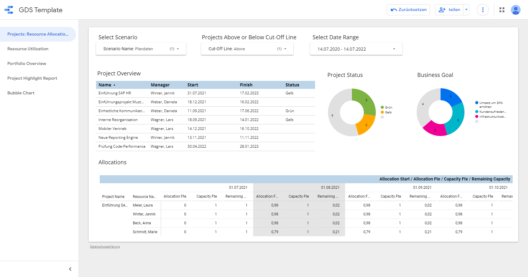Select the orange Gelb donut segment
This screenshot has width=528, height=277.
(366, 125)
